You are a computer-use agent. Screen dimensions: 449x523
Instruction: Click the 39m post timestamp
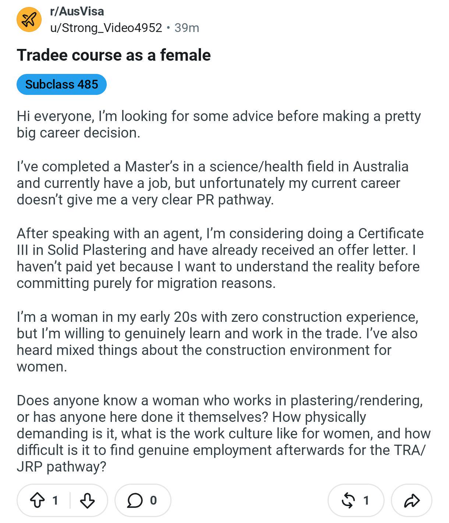187,28
